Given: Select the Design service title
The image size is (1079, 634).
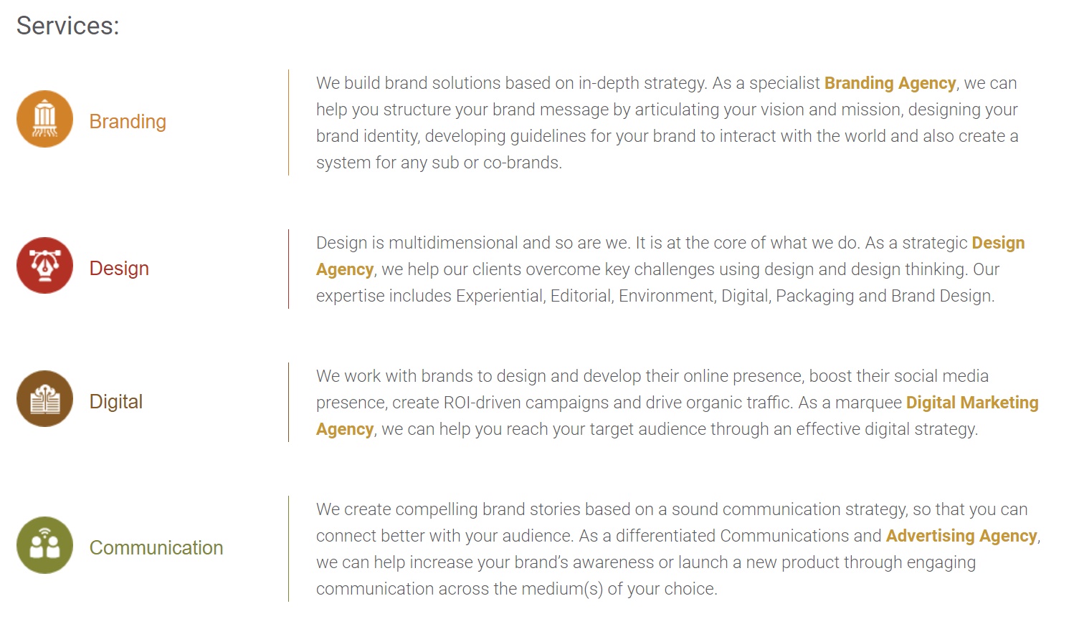Looking at the screenshot, I should [119, 268].
